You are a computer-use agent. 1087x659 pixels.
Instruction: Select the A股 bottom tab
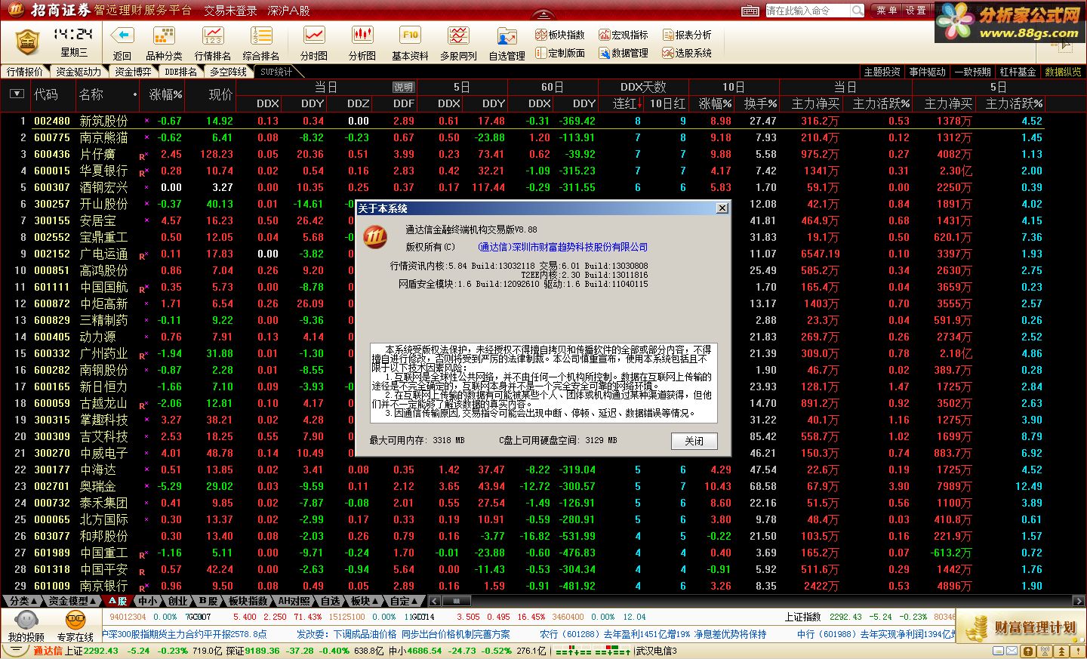(x=117, y=601)
